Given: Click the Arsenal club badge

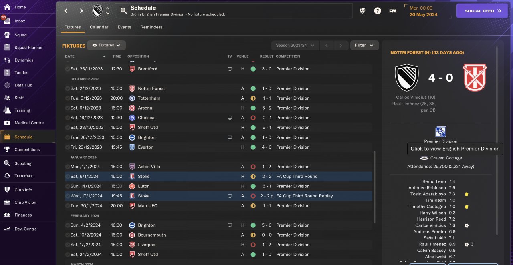Looking at the screenshot, I should 132,108.
